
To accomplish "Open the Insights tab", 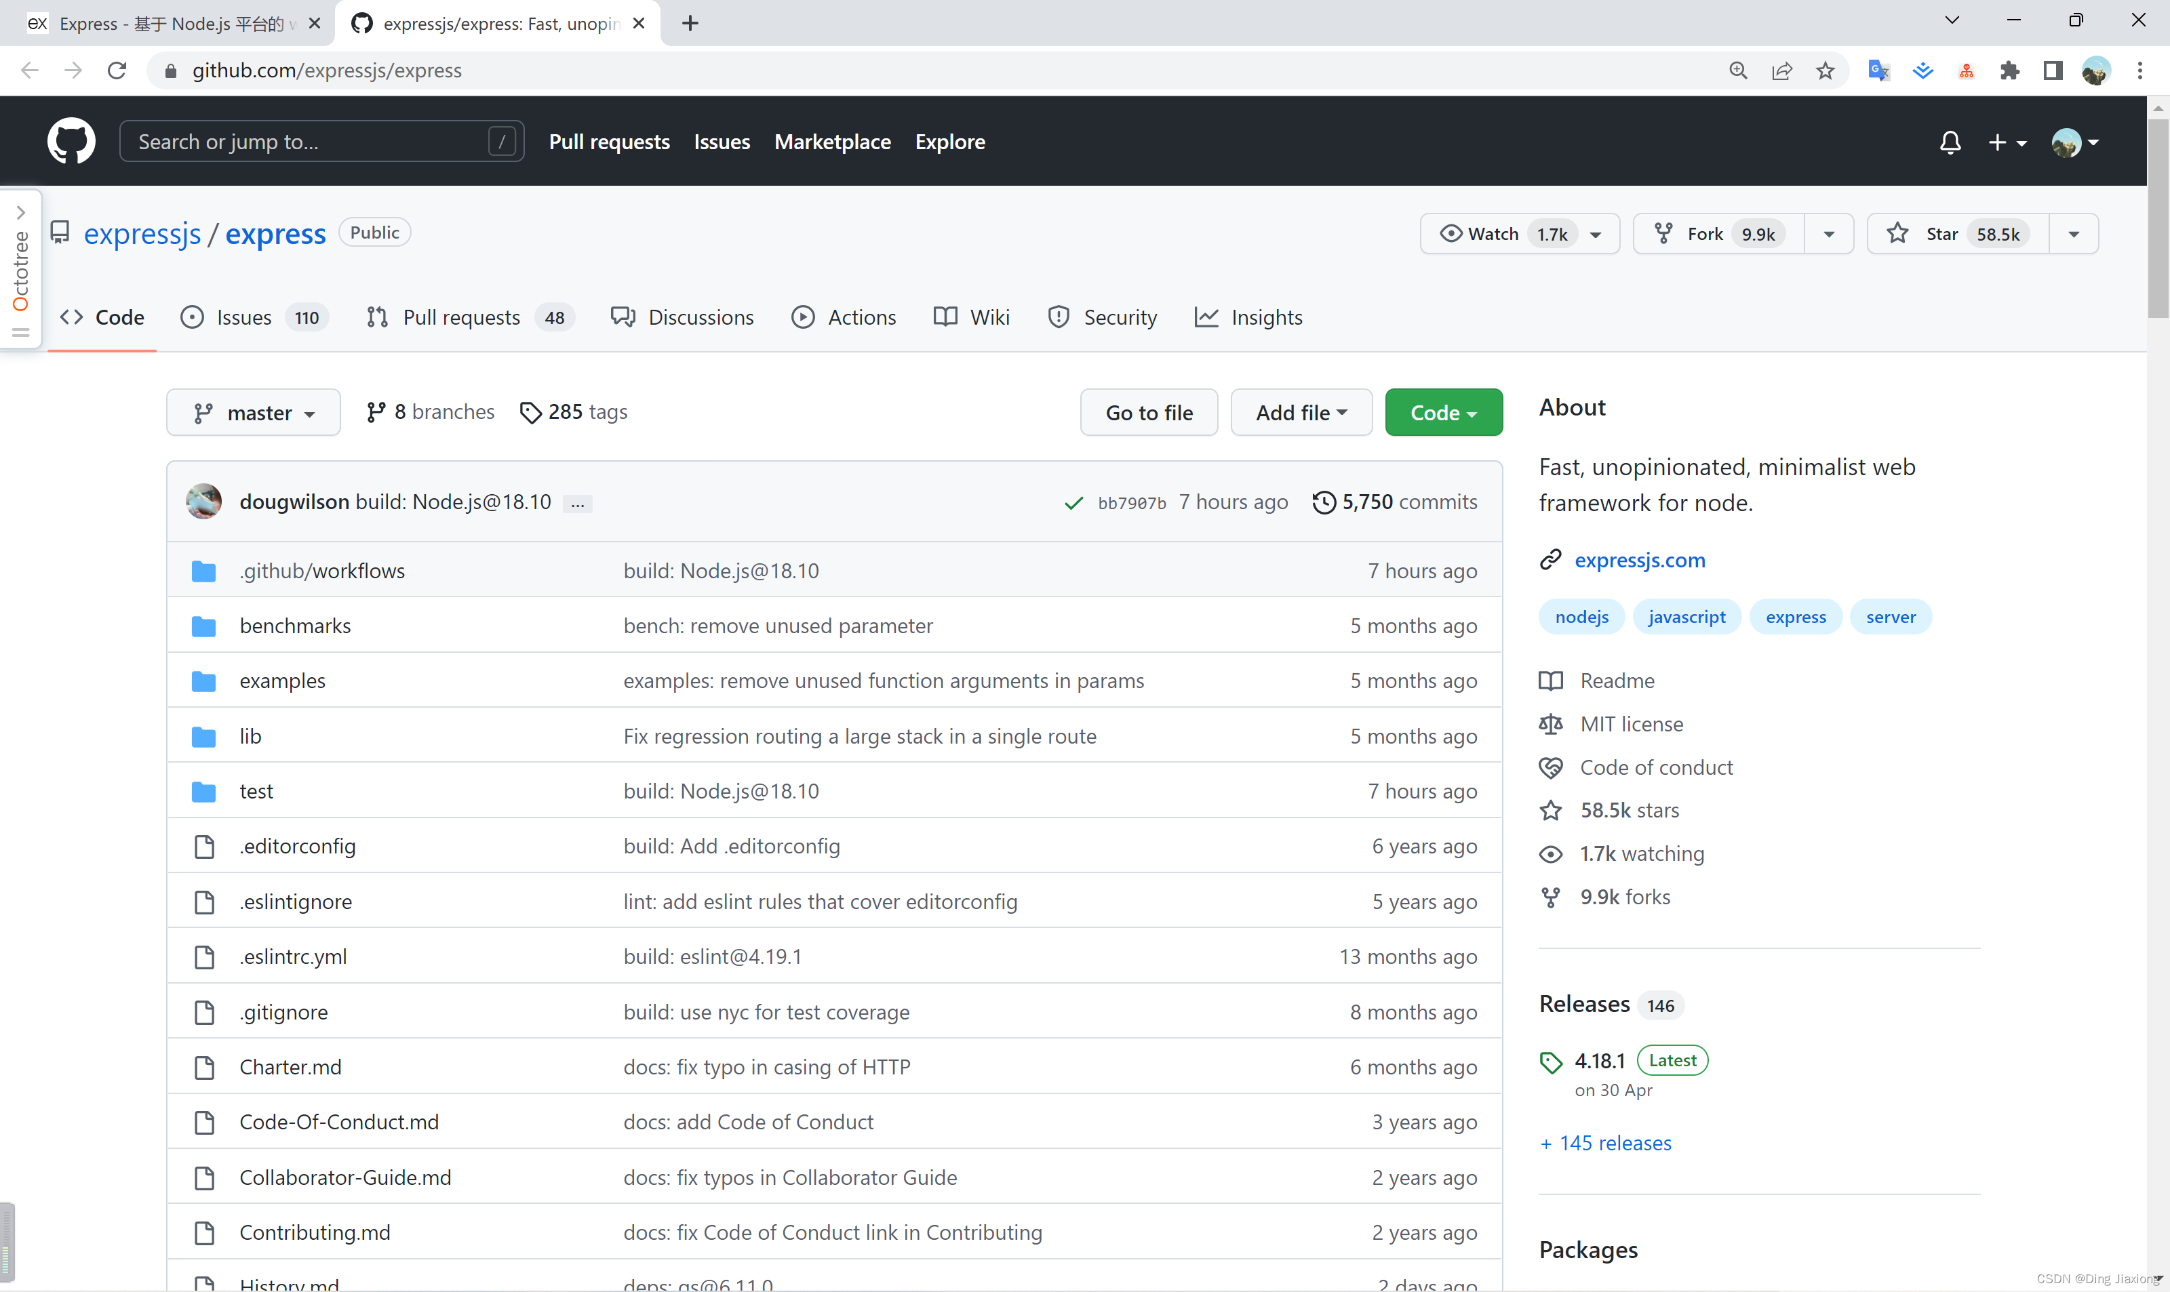I will coord(1248,317).
